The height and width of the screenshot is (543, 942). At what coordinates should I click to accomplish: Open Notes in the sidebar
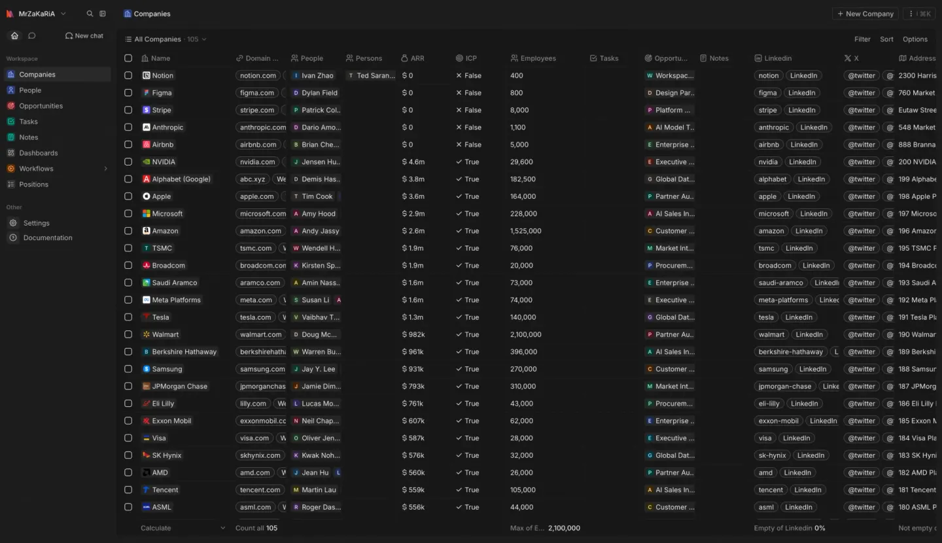58,137
